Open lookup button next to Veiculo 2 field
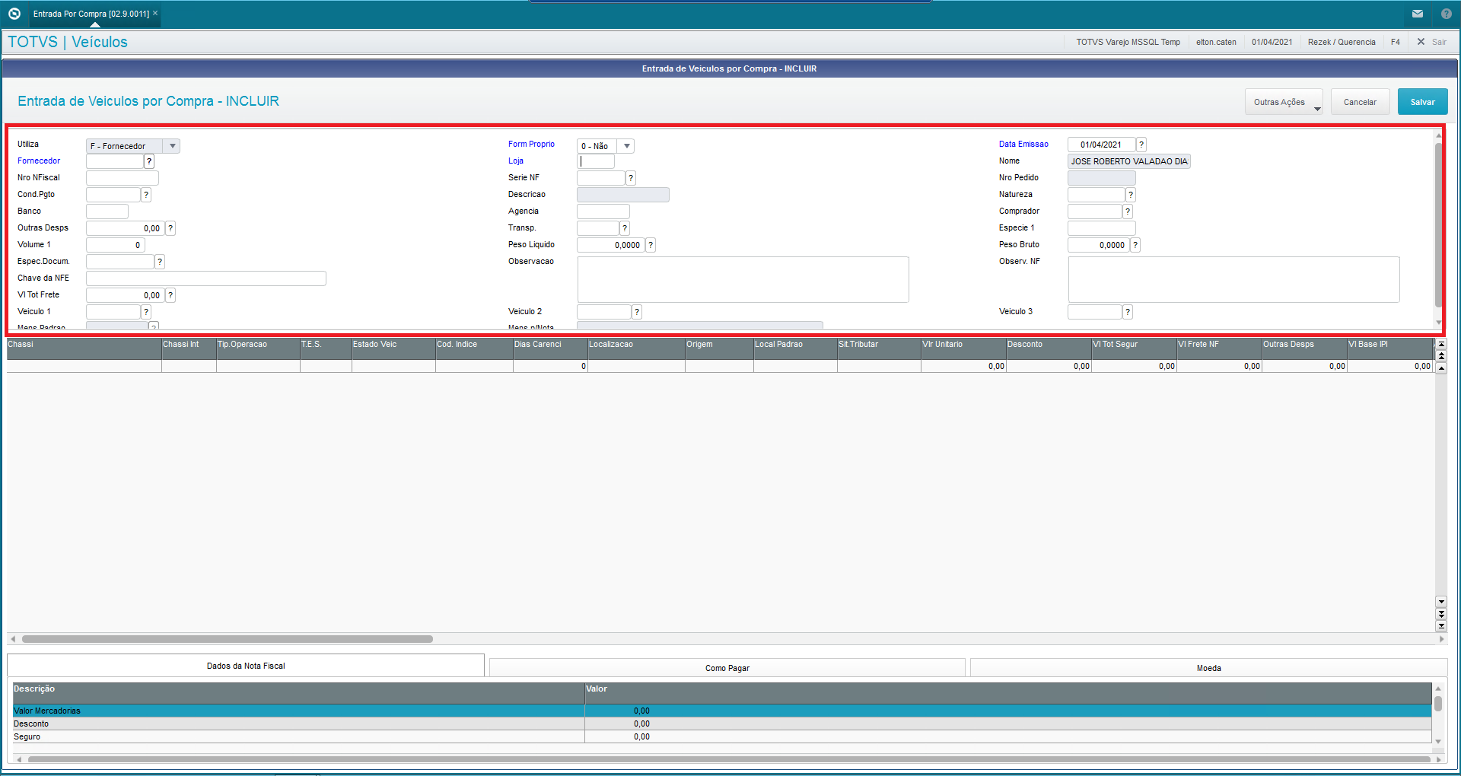 click(637, 312)
